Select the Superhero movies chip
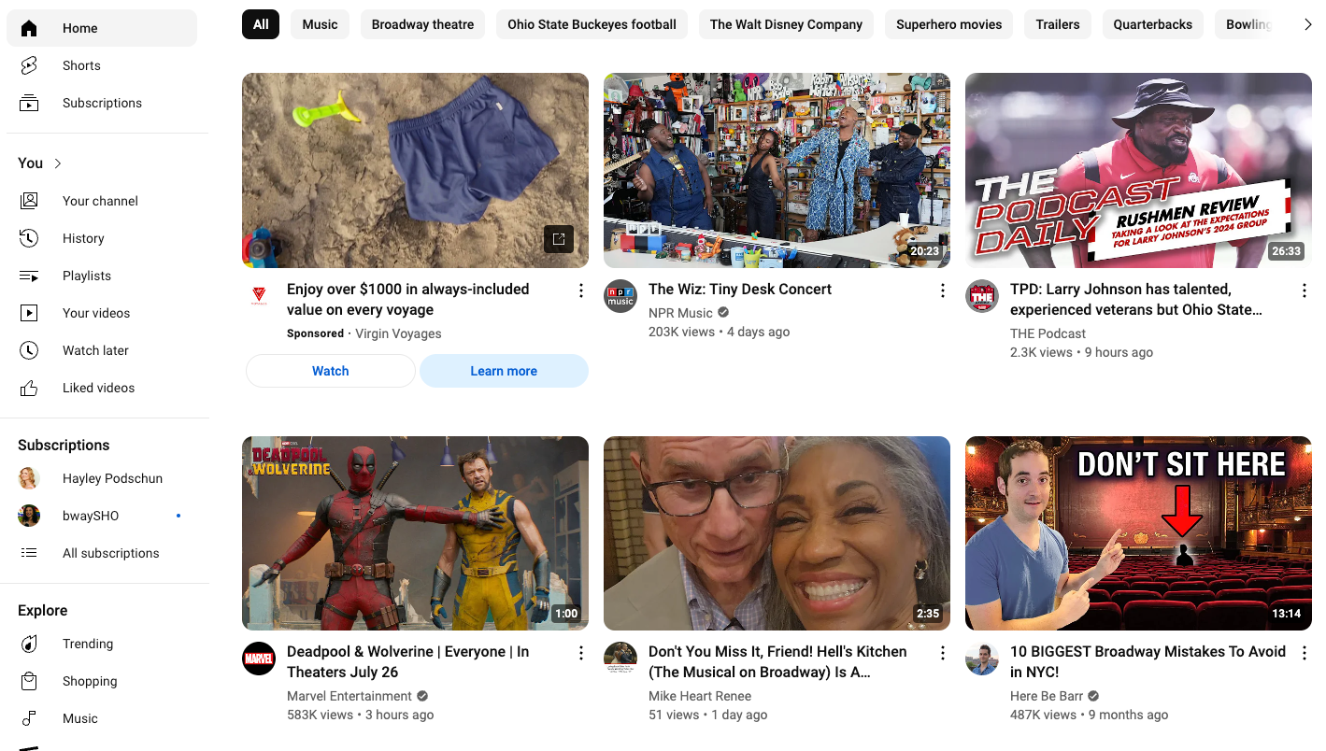The height and width of the screenshot is (751, 1326). 948,24
